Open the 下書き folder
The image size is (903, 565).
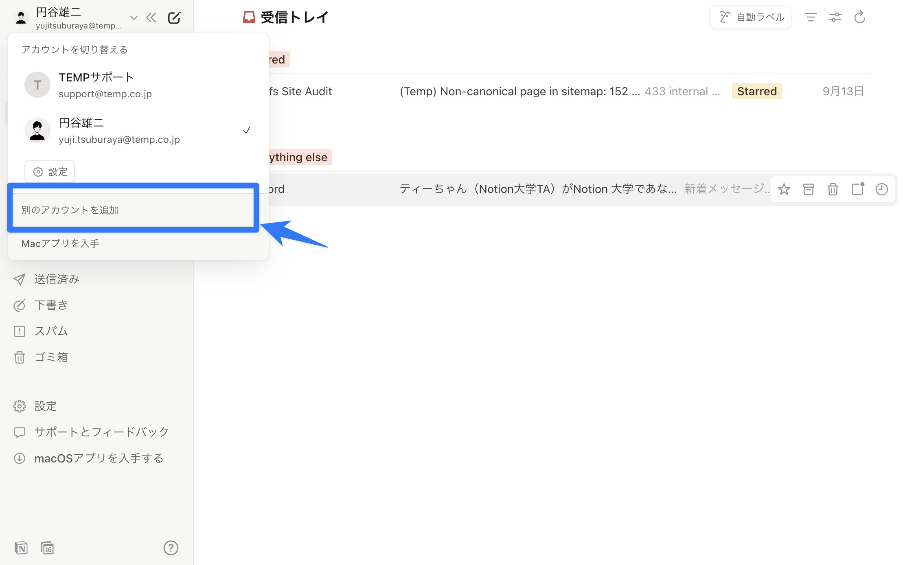pyautogui.click(x=51, y=305)
